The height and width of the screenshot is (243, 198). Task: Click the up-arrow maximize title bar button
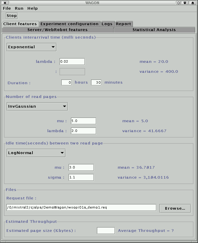[x=192, y=3]
